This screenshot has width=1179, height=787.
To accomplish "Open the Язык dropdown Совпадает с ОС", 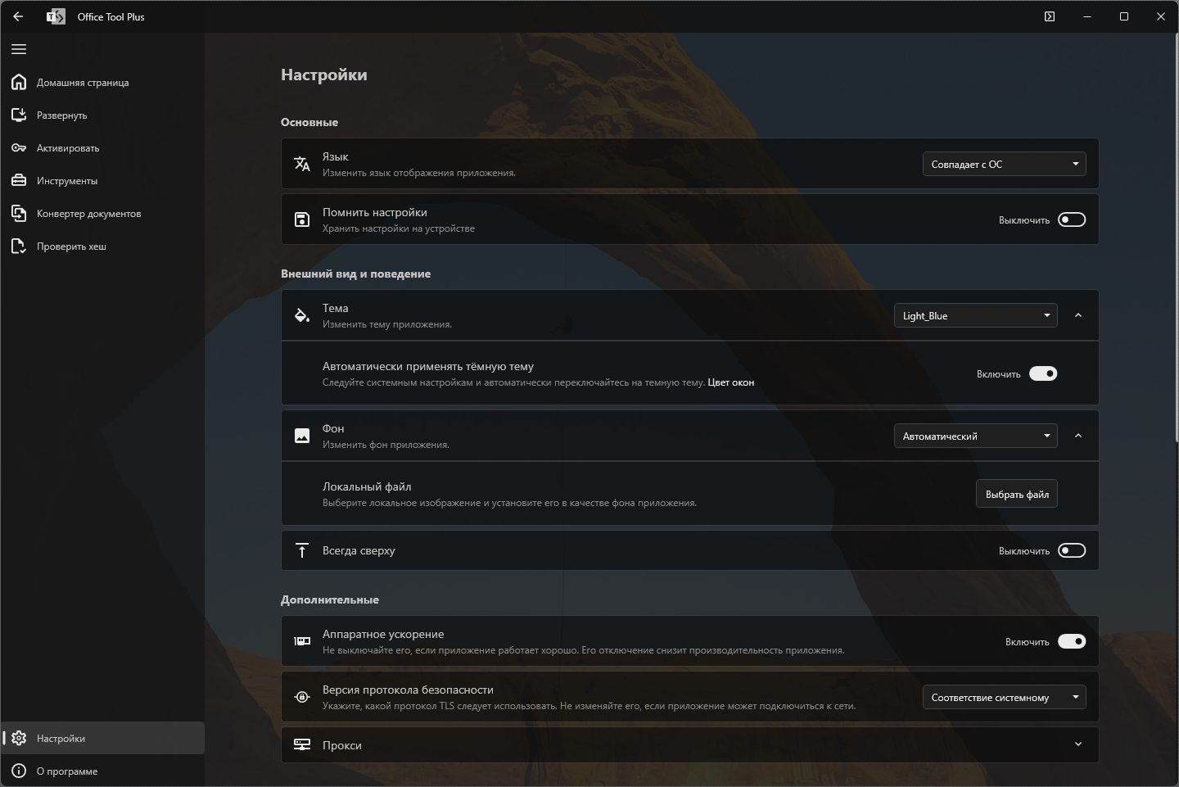I will pos(1004,164).
